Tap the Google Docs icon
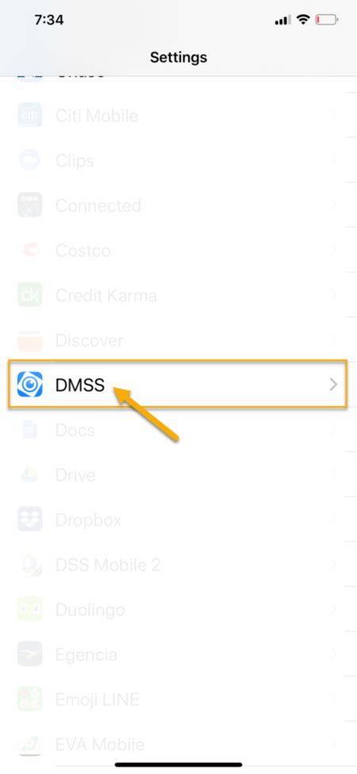 [x=29, y=429]
